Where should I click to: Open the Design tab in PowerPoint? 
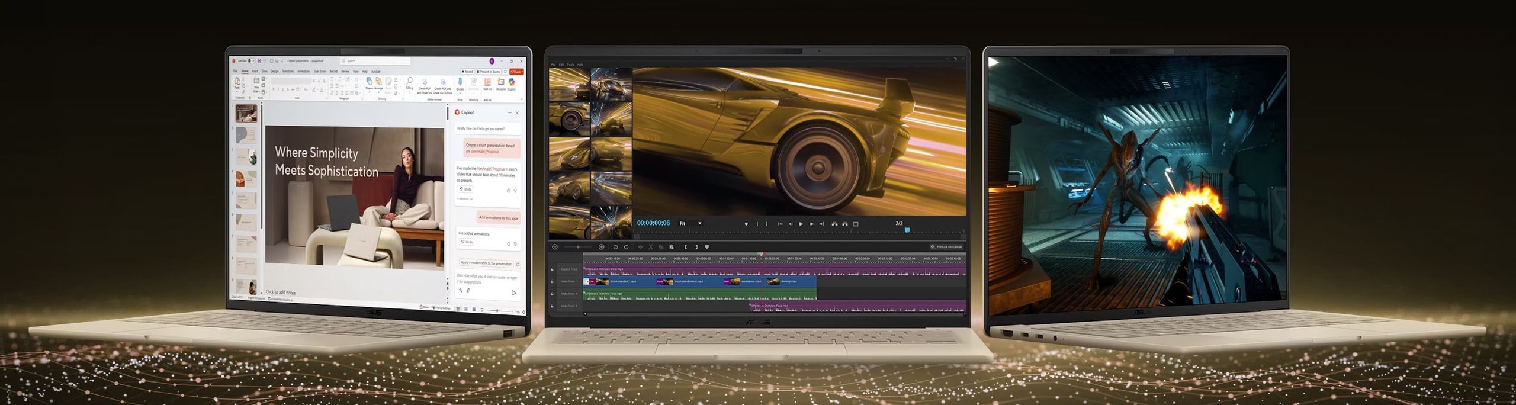coord(275,71)
